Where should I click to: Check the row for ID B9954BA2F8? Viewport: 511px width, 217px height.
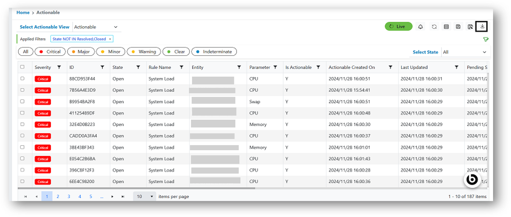coord(22,101)
